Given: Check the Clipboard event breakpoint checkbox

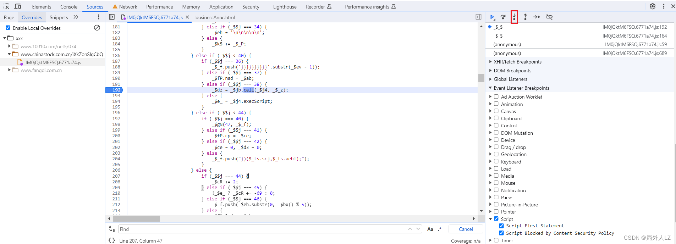Looking at the screenshot, I should [x=496, y=118].
